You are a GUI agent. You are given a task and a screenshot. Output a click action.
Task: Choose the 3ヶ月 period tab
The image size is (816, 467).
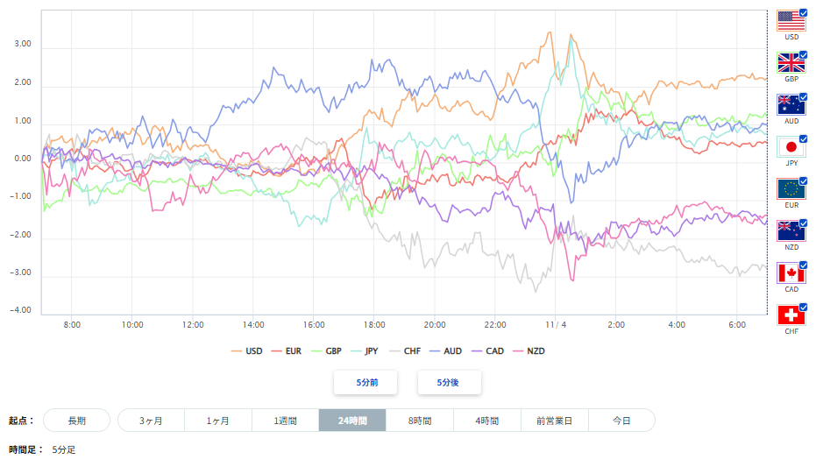pyautogui.click(x=151, y=421)
